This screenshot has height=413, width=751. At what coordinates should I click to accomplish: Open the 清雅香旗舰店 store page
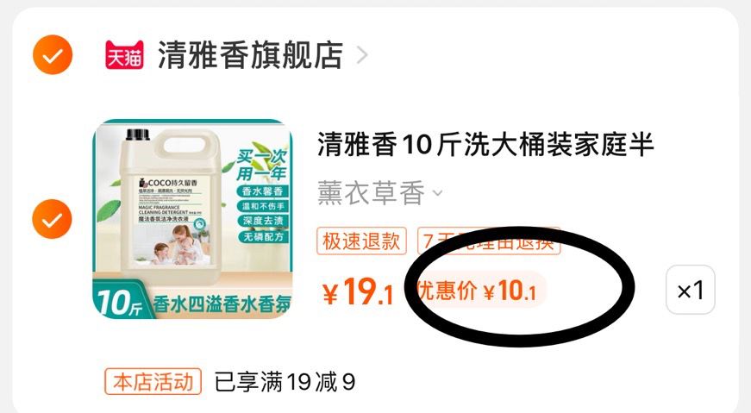[x=250, y=55]
